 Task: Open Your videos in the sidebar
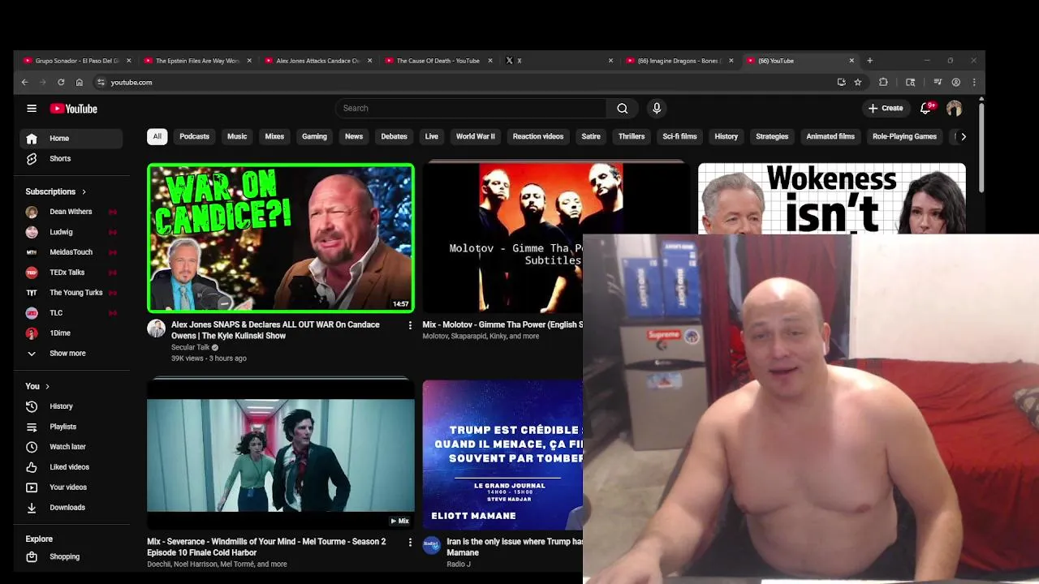point(71,487)
